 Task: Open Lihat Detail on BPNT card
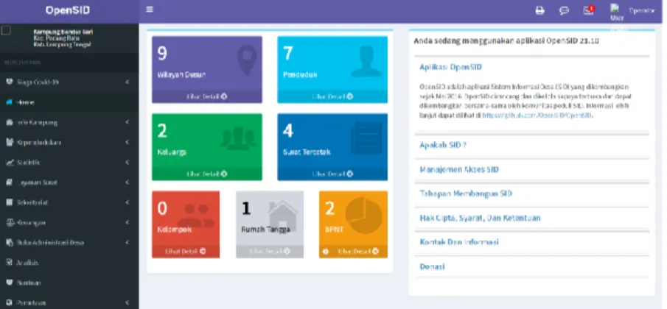pyautogui.click(x=357, y=252)
